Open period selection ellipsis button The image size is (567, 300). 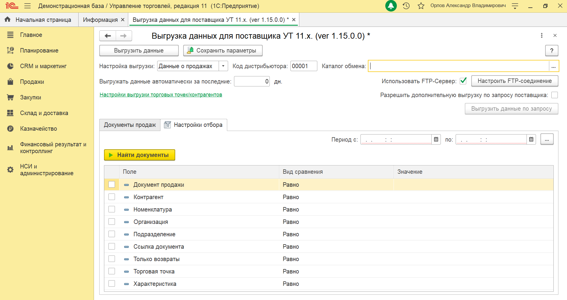547,139
